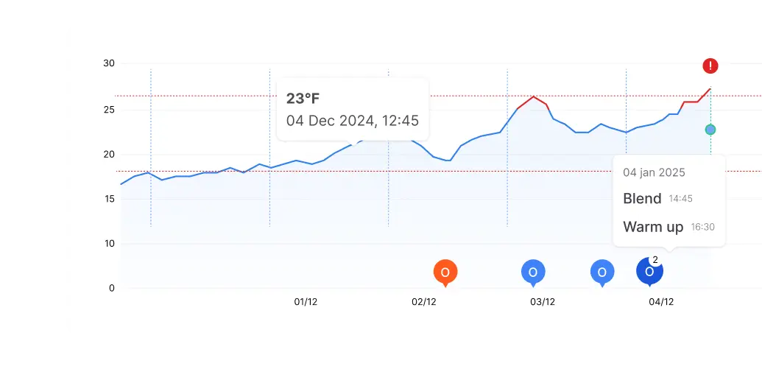
Task: Click the 30 label on the vertical axis
Action: point(108,63)
